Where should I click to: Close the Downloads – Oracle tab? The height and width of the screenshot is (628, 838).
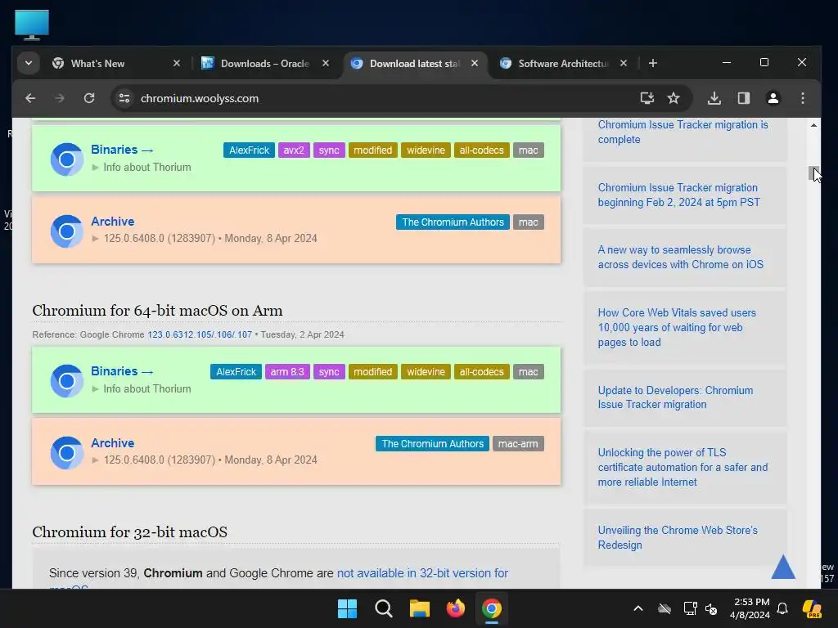(326, 64)
